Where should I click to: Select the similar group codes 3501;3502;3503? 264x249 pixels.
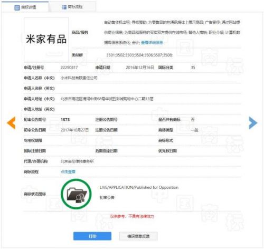pos(139,55)
